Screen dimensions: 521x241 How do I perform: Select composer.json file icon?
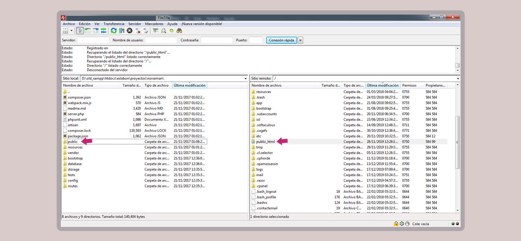(65, 97)
